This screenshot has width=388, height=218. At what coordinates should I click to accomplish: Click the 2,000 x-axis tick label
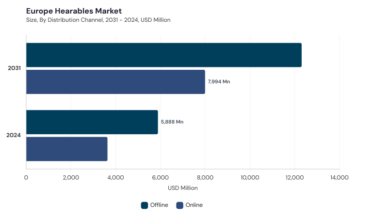tap(71, 177)
